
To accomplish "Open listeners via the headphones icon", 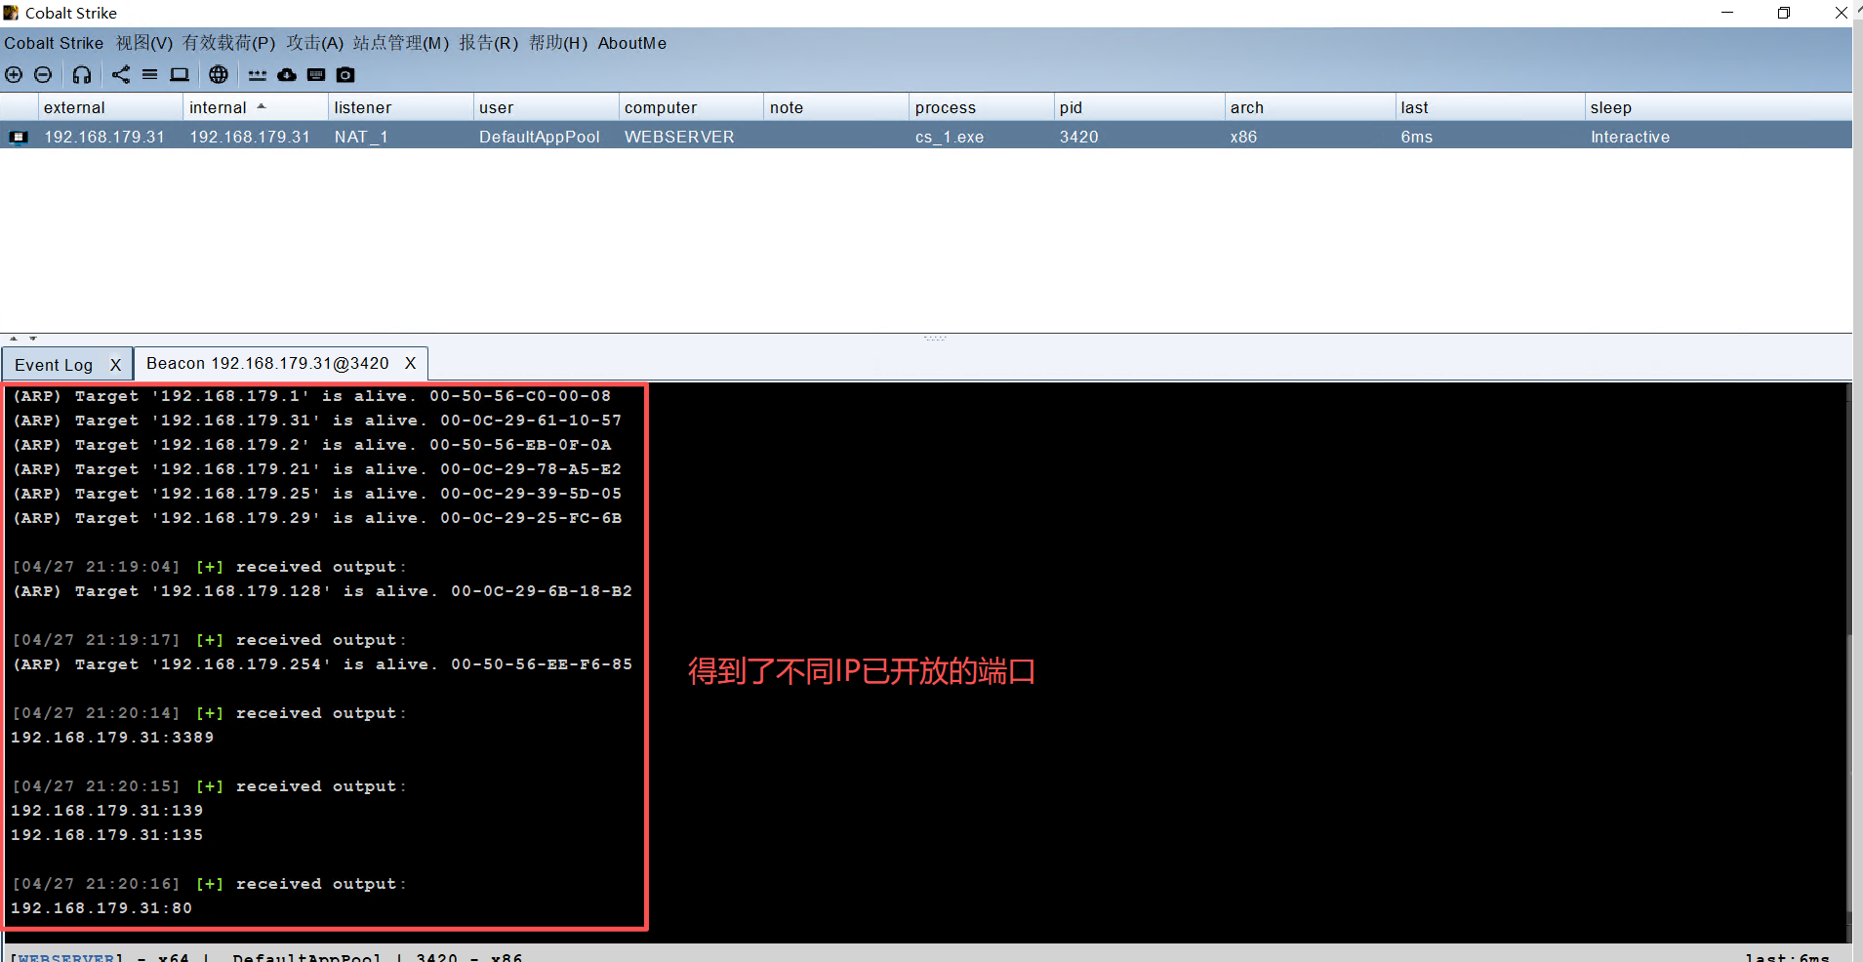I will point(82,75).
